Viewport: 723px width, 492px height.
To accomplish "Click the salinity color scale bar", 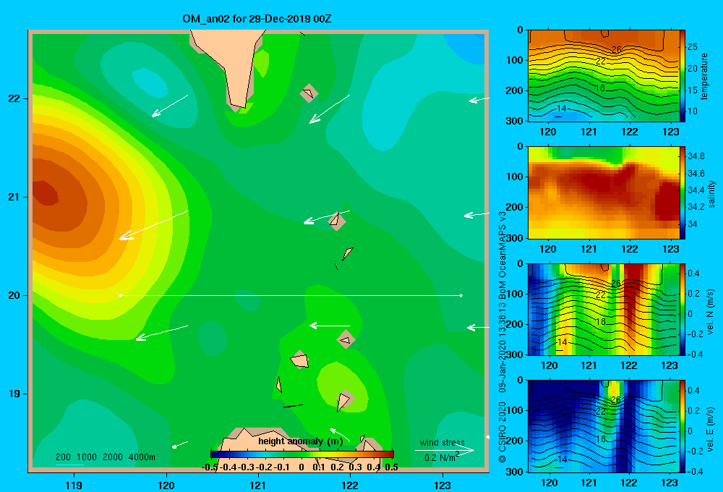I will coord(683,192).
